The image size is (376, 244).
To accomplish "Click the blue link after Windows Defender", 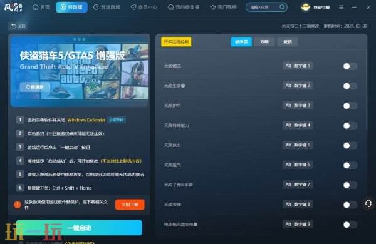I will point(117,120).
